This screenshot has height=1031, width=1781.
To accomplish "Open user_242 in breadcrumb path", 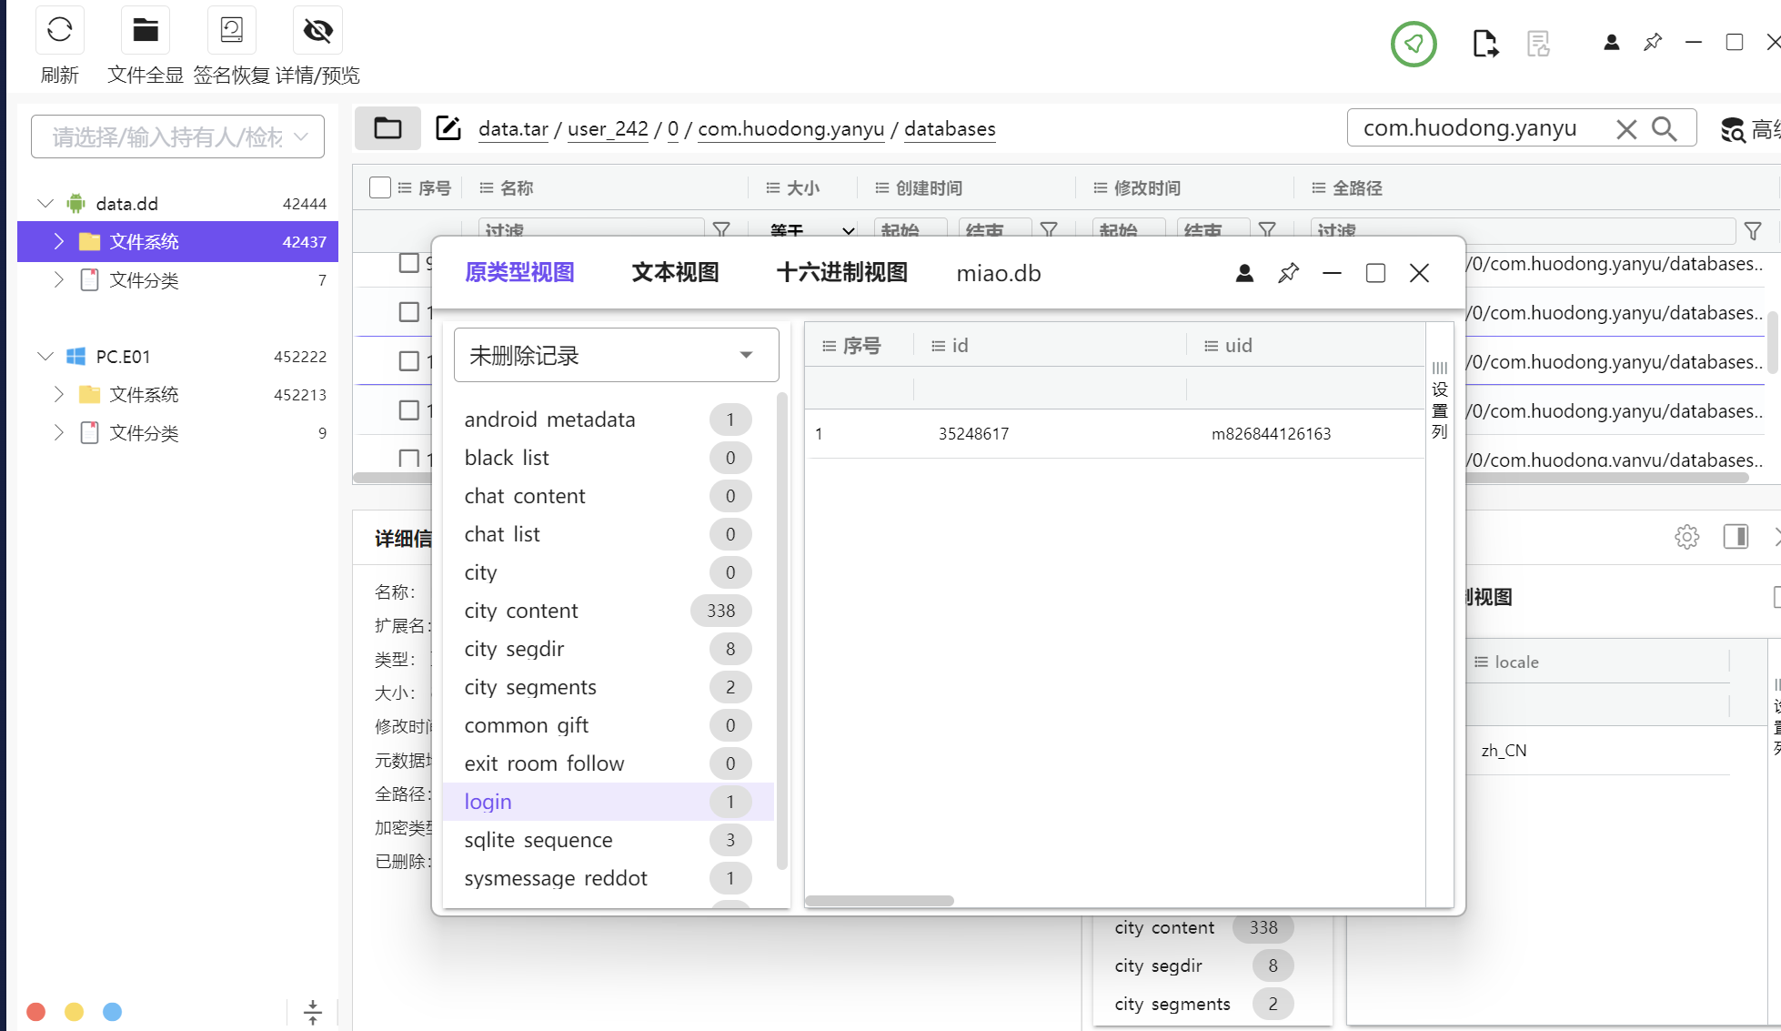I will [608, 129].
